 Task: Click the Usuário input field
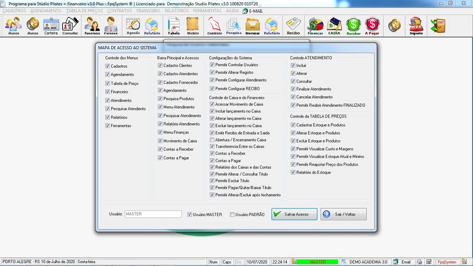(x=153, y=214)
